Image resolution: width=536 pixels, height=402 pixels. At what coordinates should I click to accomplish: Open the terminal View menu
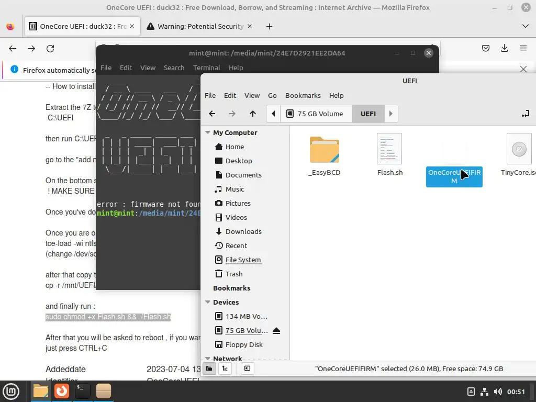pyautogui.click(x=148, y=68)
